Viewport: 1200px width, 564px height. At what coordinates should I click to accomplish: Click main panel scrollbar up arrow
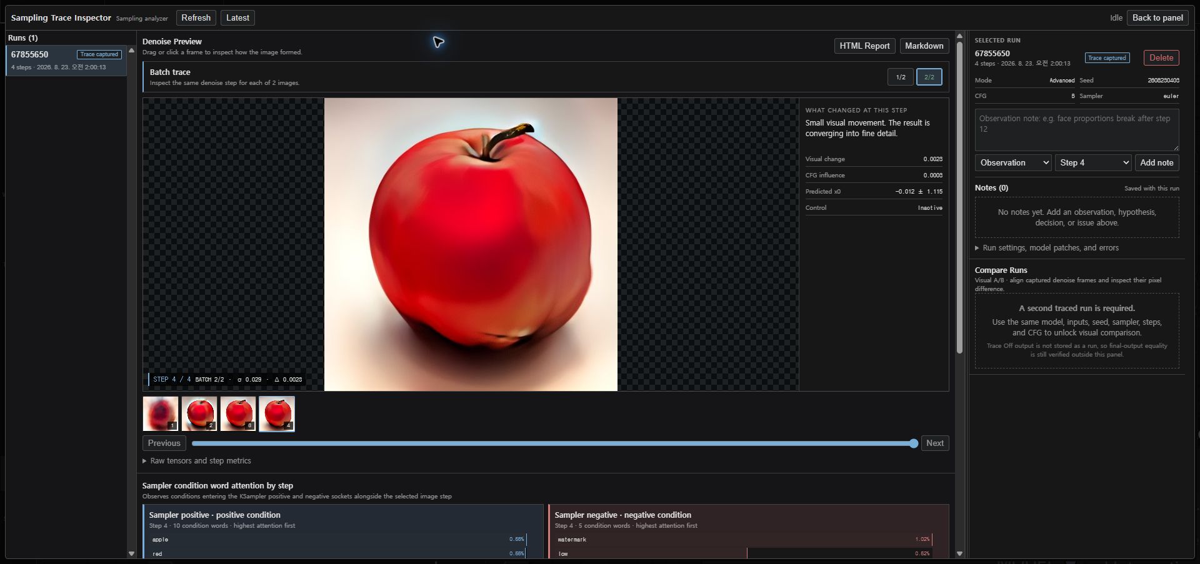pyautogui.click(x=959, y=36)
